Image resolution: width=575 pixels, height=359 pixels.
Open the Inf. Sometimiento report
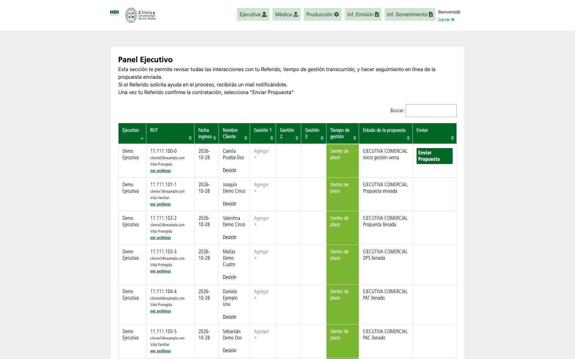click(x=410, y=14)
